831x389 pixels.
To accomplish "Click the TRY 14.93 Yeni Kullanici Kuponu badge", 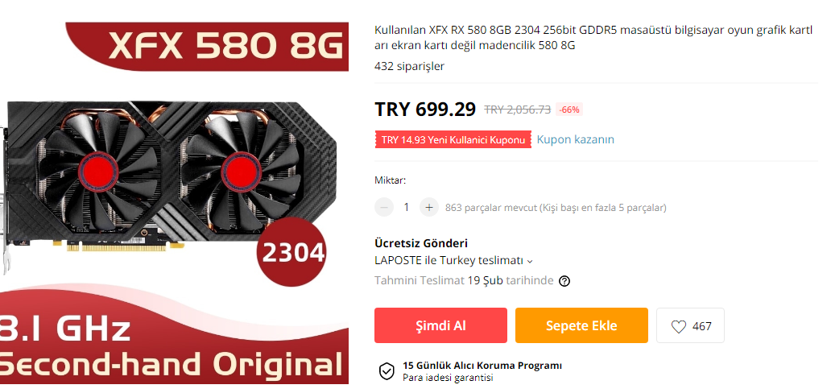I will pos(453,139).
